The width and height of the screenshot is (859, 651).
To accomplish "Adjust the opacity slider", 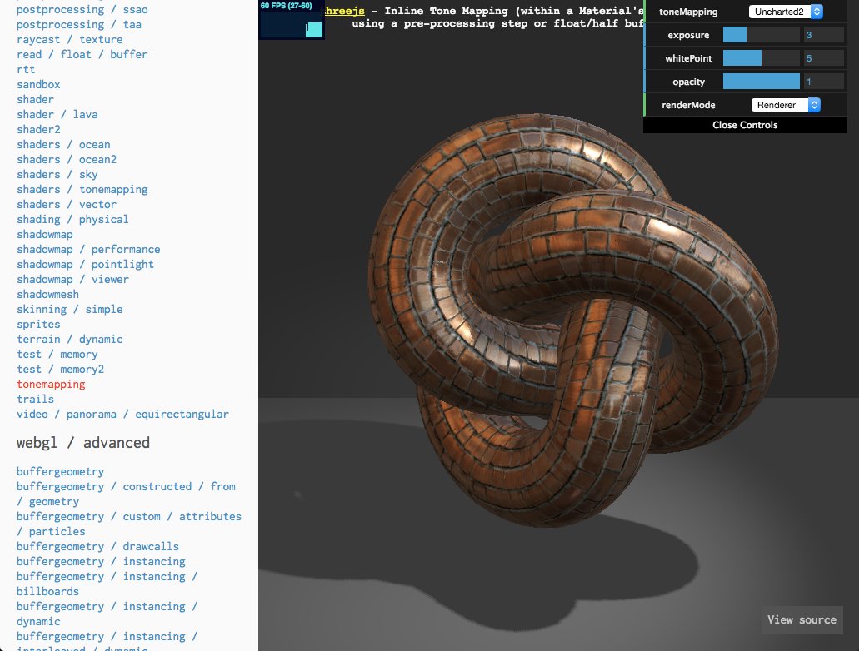I will 761,82.
